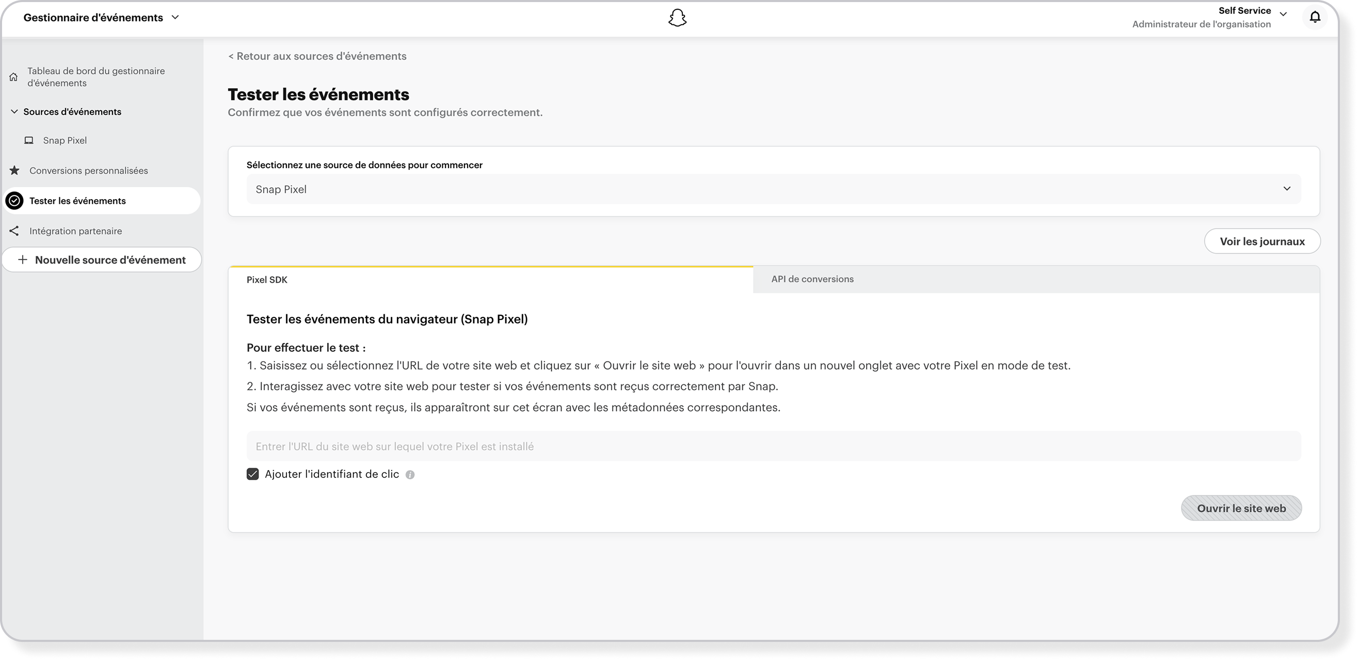Switch to the Pixel SDK tab

pyautogui.click(x=491, y=280)
